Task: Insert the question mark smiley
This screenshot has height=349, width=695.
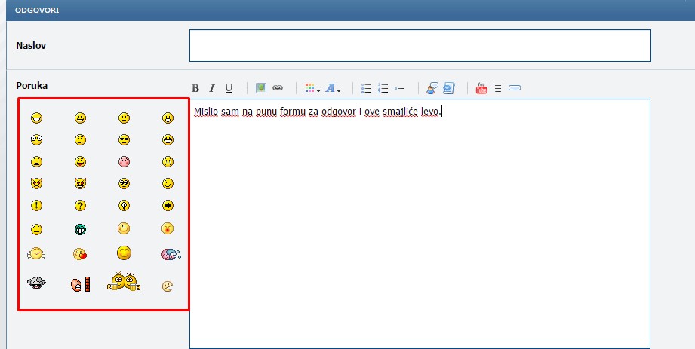Action: tap(80, 206)
